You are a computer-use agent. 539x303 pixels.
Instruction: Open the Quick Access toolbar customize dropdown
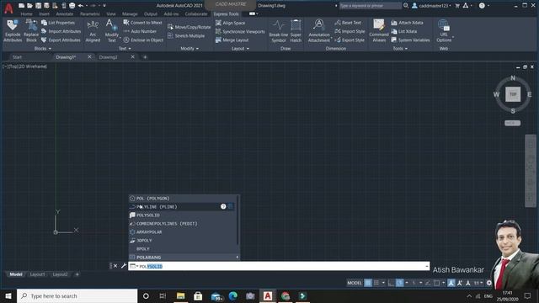pos(104,6)
